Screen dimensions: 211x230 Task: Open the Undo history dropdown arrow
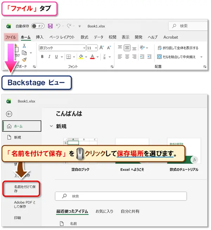(63, 26)
